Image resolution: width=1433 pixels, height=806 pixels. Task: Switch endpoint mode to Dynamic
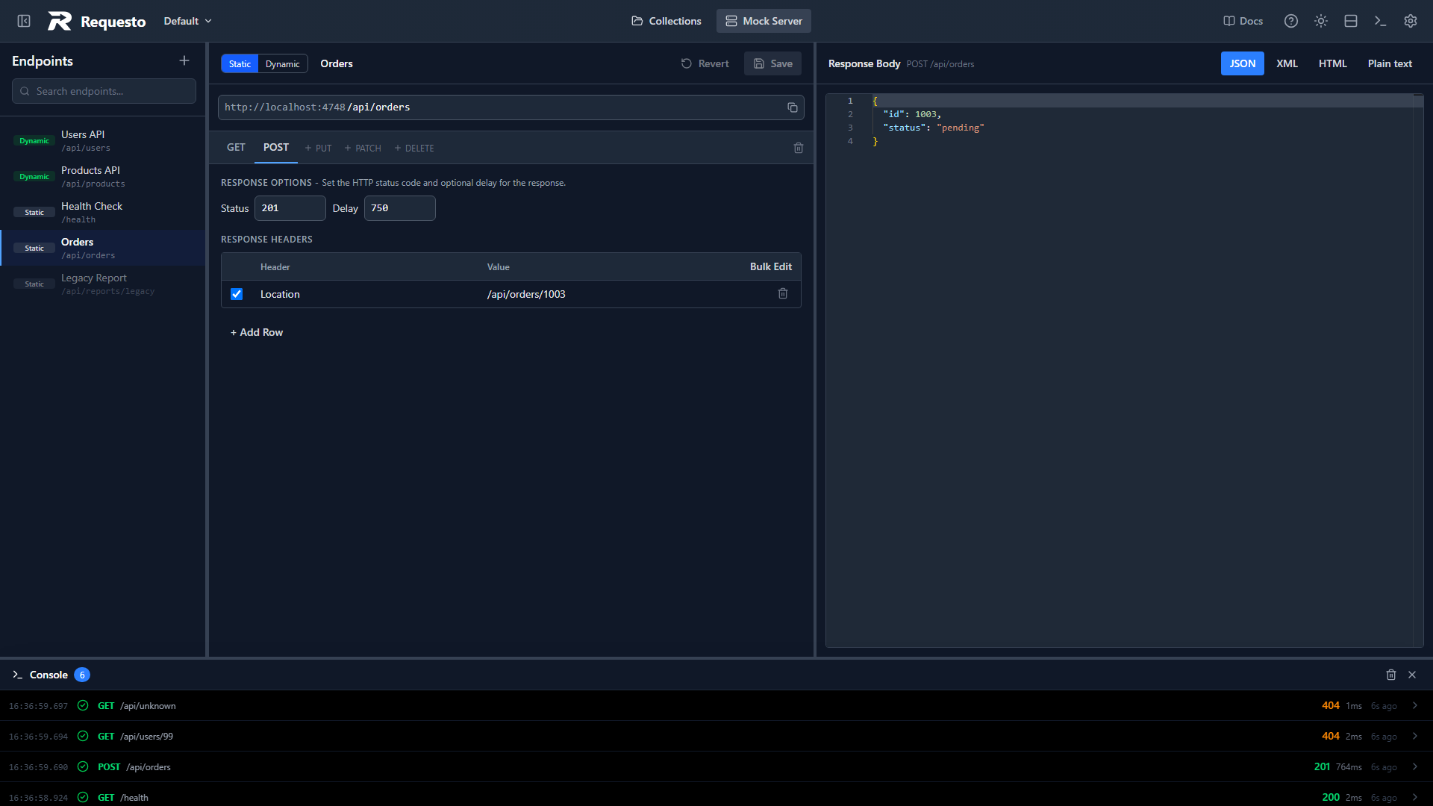point(282,63)
